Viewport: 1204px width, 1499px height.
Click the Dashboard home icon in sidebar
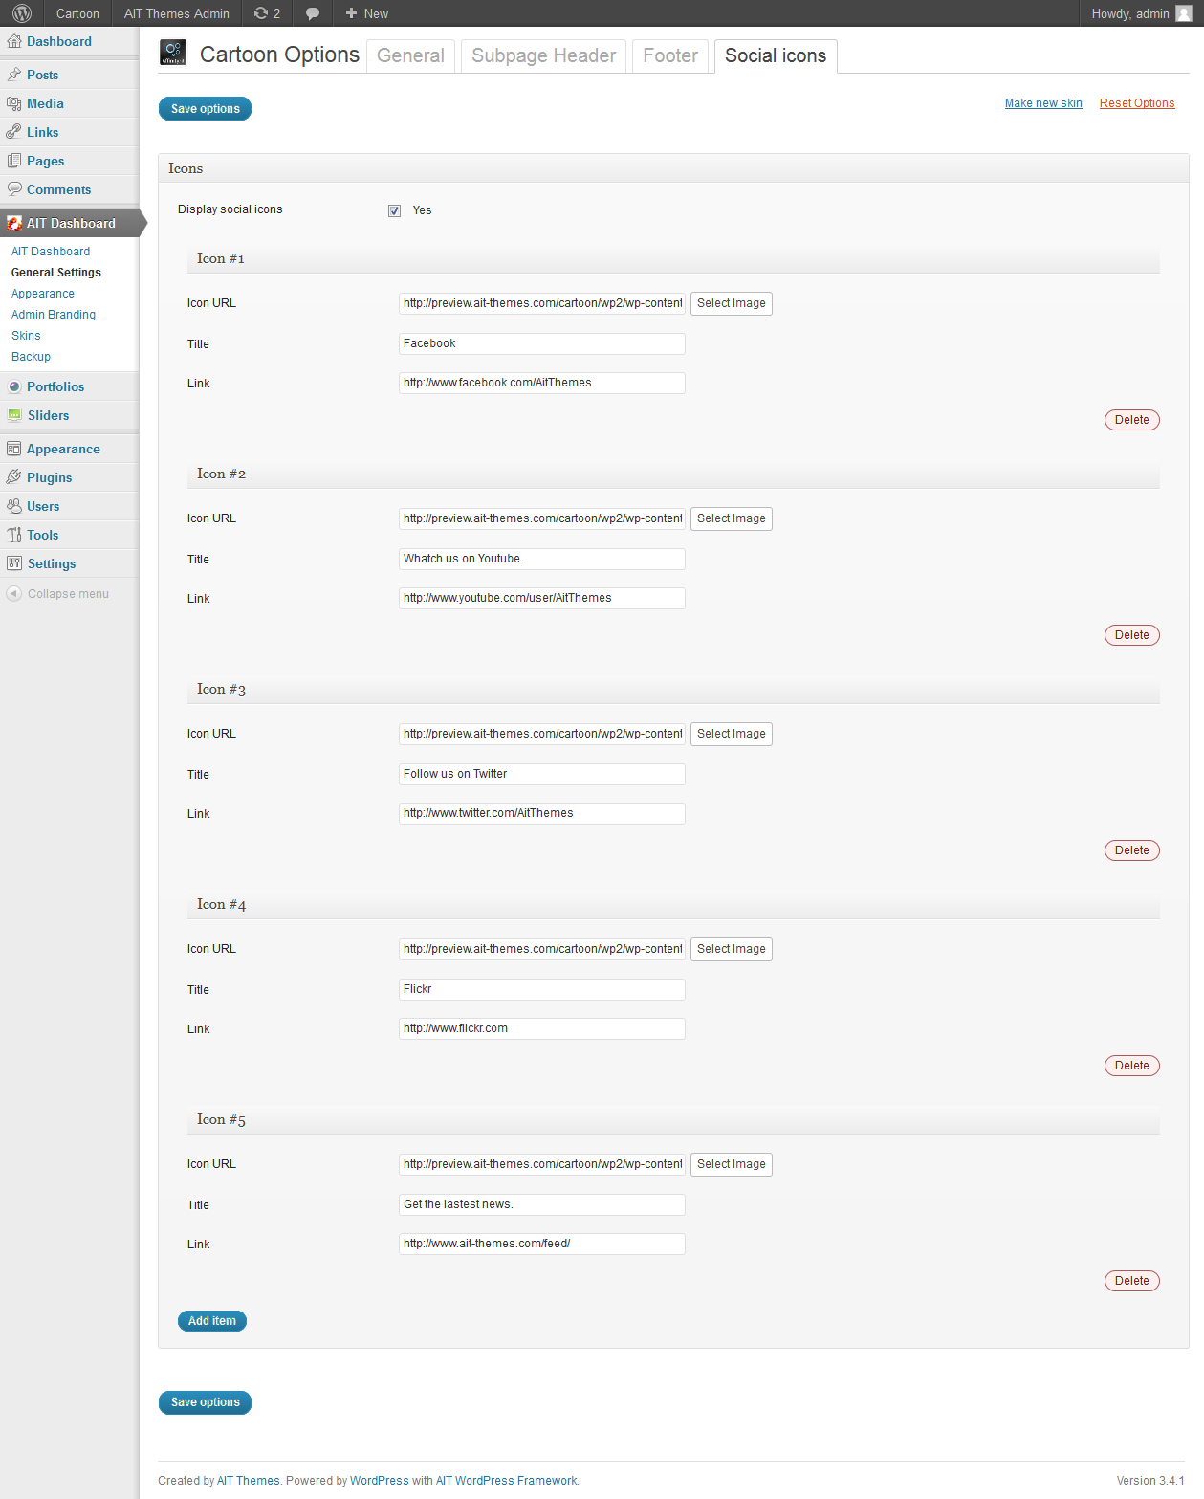[x=14, y=41]
